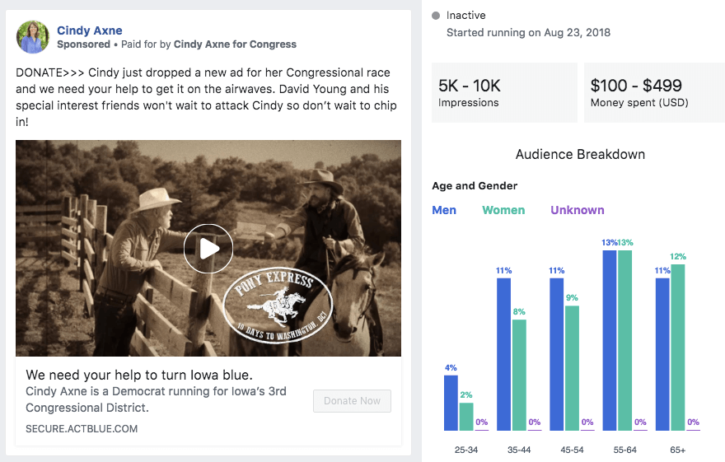Open Cindy Axne for Congress payer link
The width and height of the screenshot is (725, 462).
point(235,44)
